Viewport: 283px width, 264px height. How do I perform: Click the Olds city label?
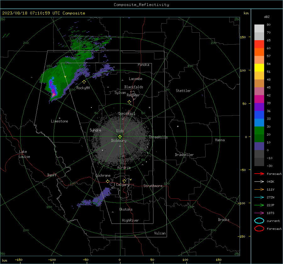pos(120,131)
